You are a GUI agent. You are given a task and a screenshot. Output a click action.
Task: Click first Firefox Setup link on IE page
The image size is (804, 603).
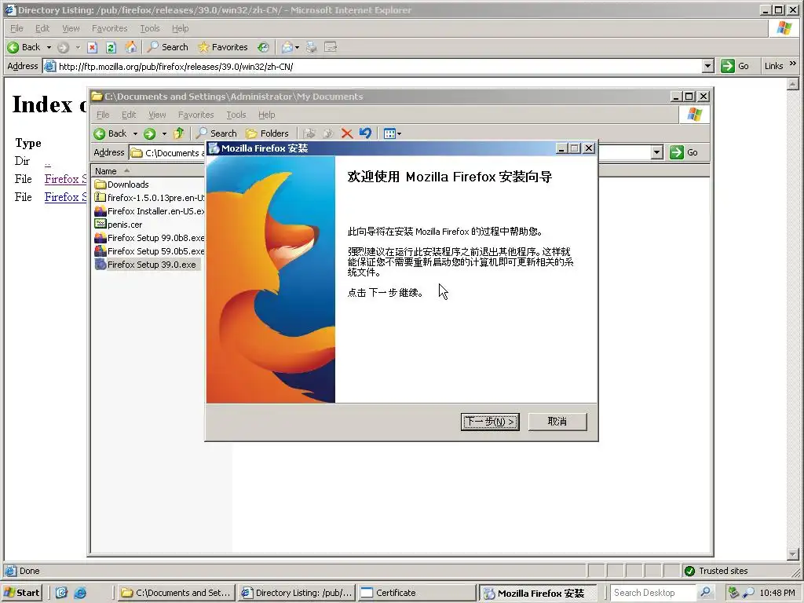tap(65, 179)
